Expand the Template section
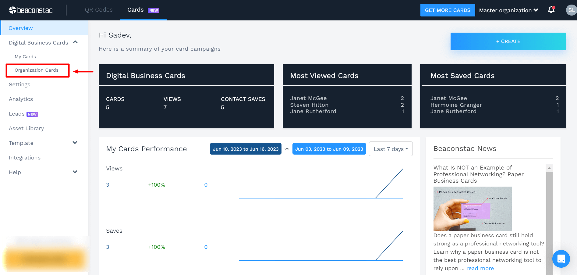Viewport: 577px width, 275px height. (75, 142)
